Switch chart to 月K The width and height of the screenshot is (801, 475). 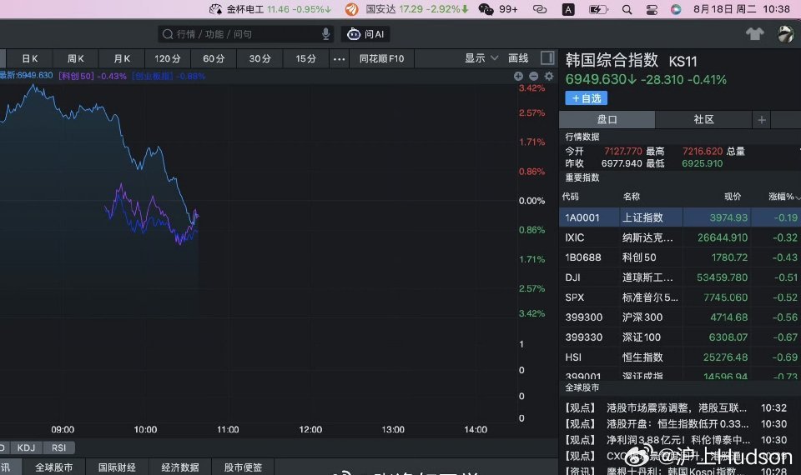coord(122,58)
